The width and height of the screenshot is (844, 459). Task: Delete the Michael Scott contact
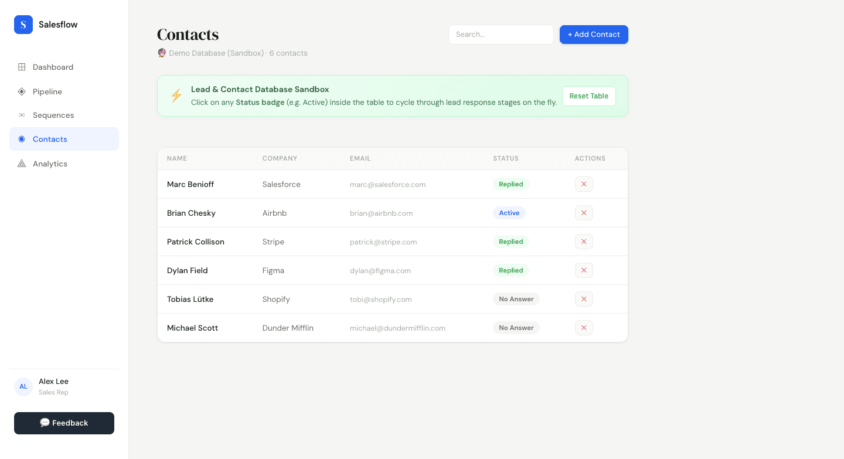(x=584, y=328)
